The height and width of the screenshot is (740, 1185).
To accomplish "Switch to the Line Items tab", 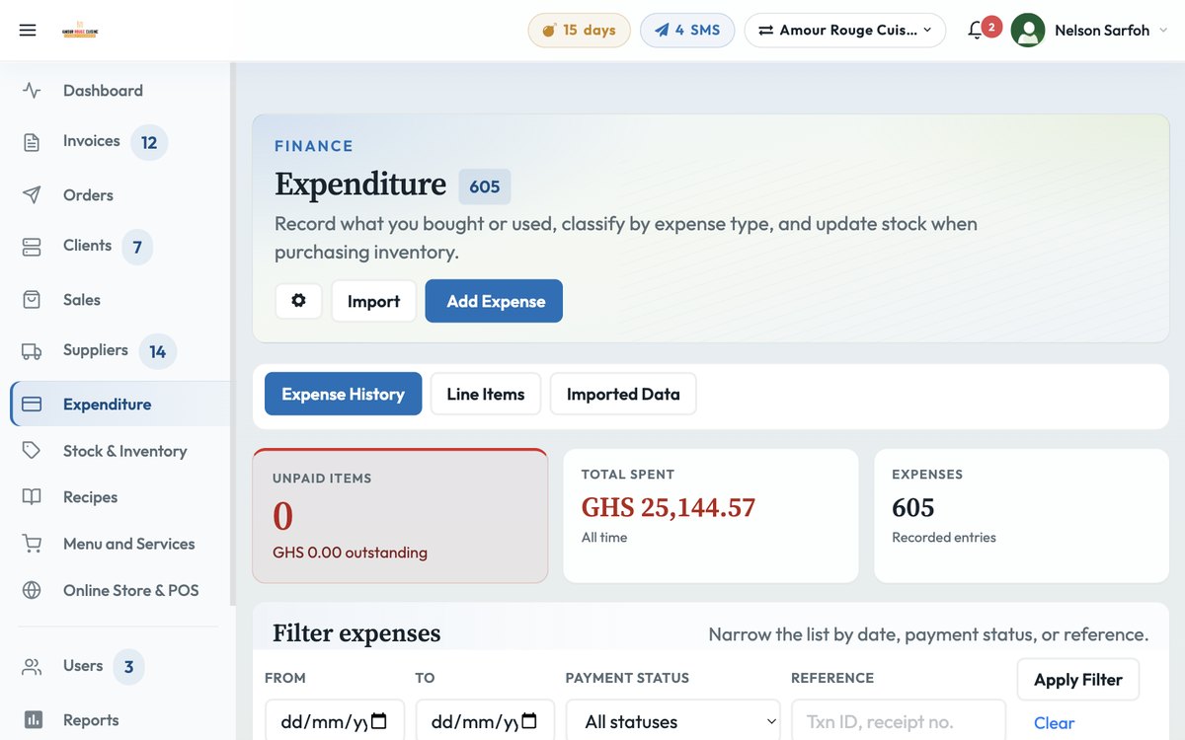I will [486, 394].
